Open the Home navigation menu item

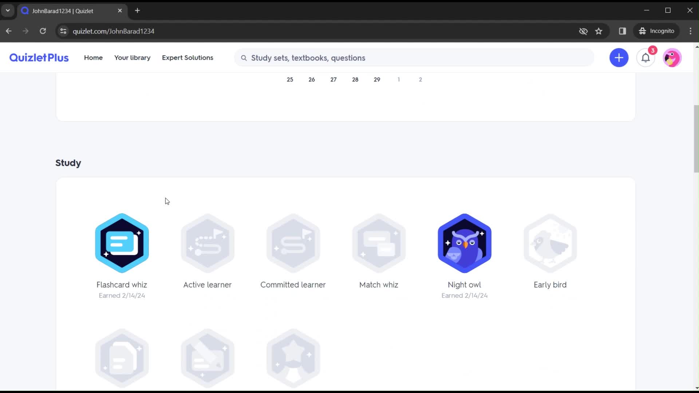[x=93, y=57]
